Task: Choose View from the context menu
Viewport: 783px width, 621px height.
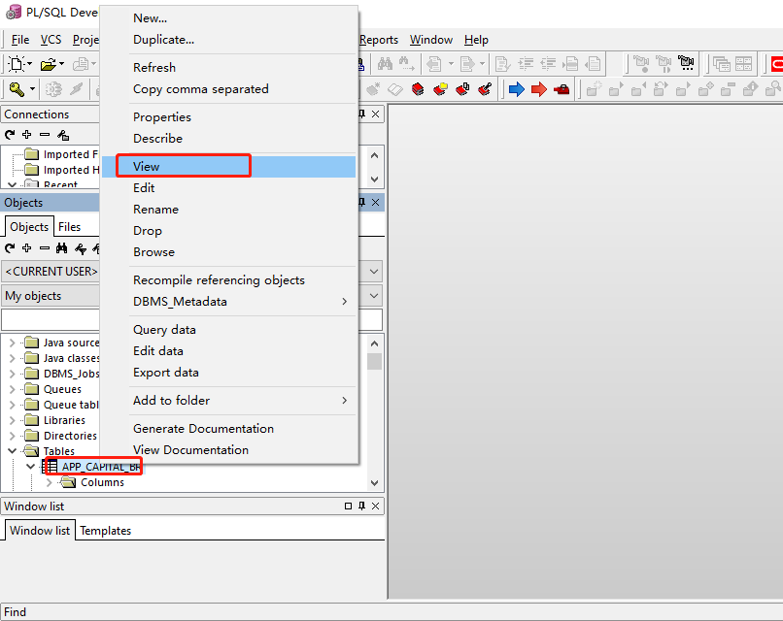Action: click(x=228, y=167)
